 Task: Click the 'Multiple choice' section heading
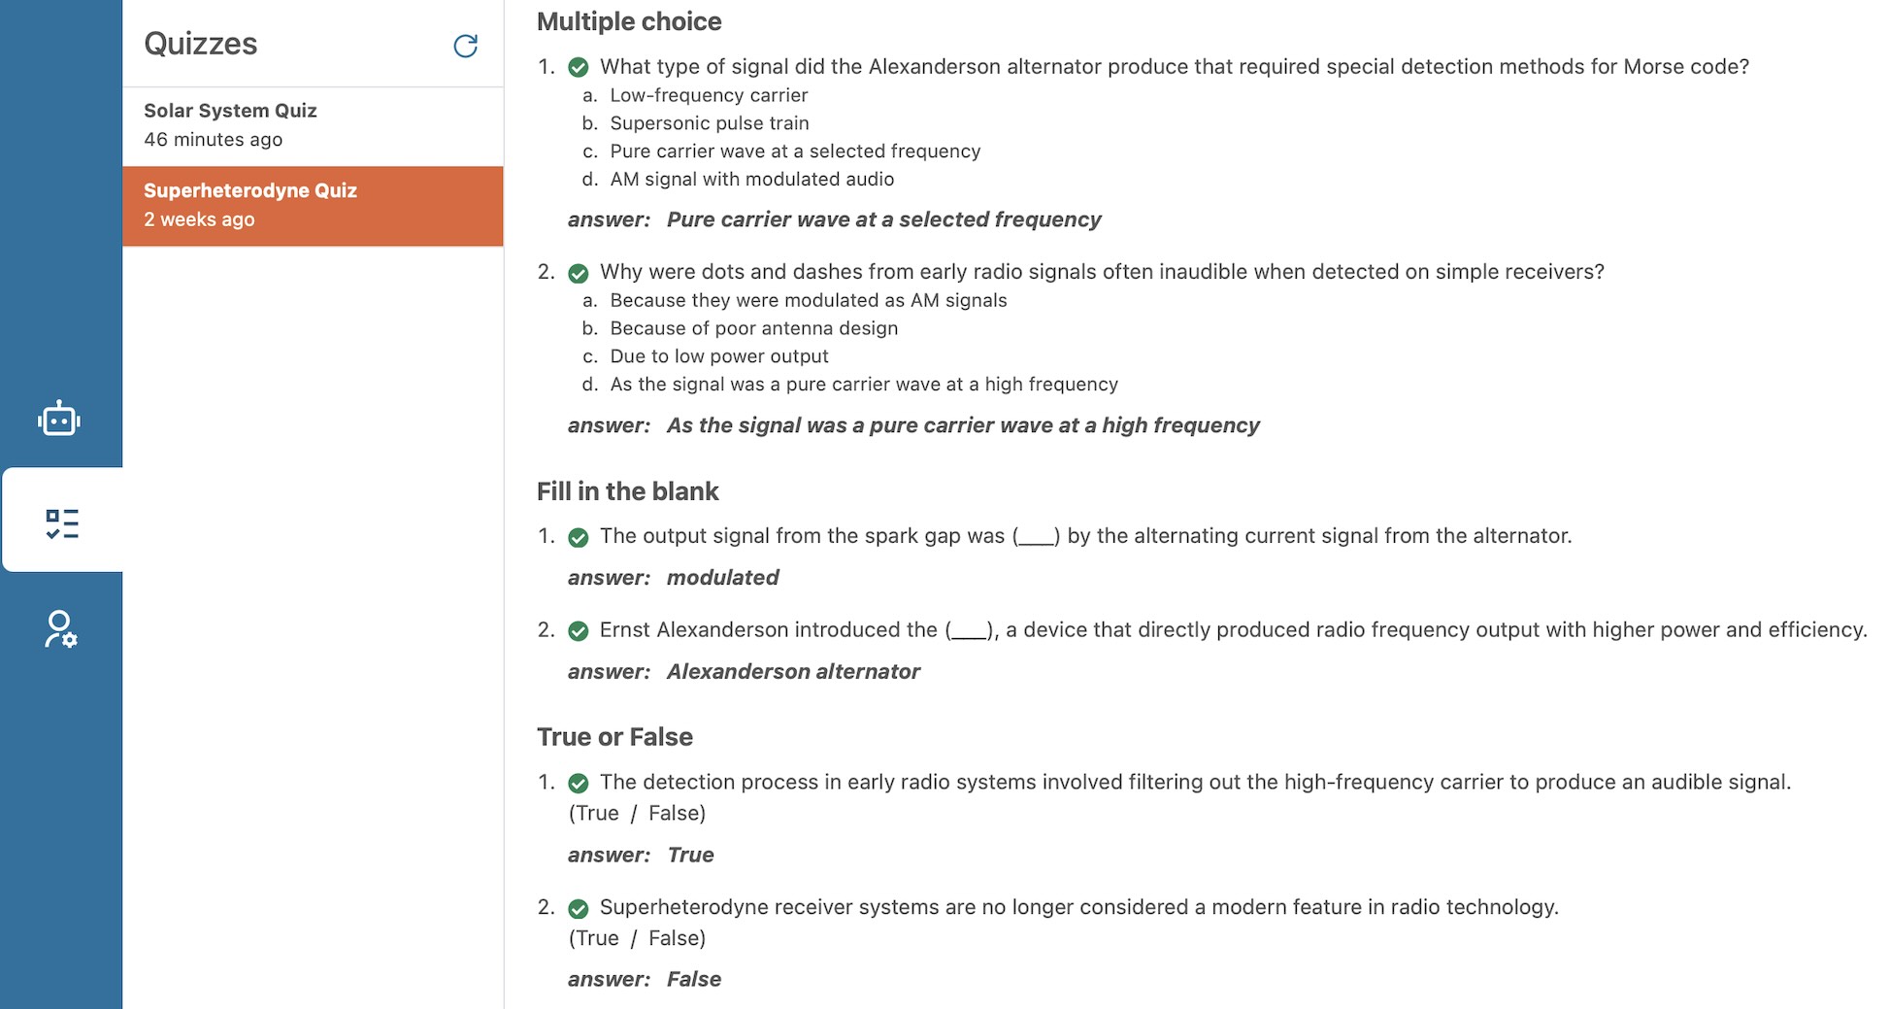(x=629, y=21)
